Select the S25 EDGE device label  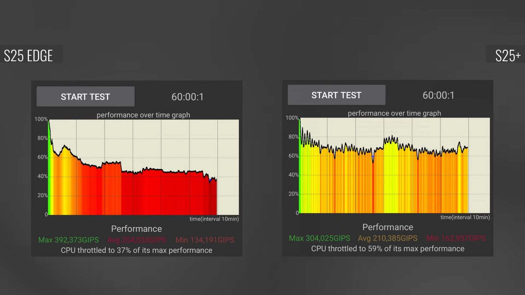pyautogui.click(x=28, y=56)
